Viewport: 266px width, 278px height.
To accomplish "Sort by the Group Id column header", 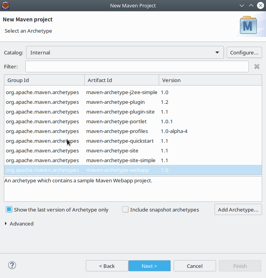I will point(44,80).
